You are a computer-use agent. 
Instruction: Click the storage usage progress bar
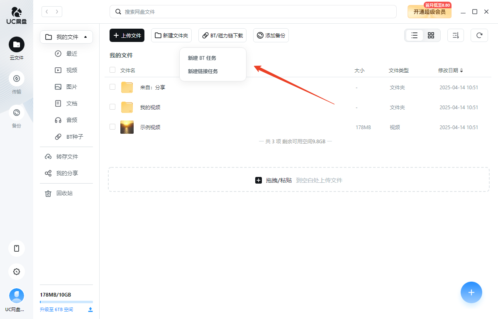(x=66, y=302)
